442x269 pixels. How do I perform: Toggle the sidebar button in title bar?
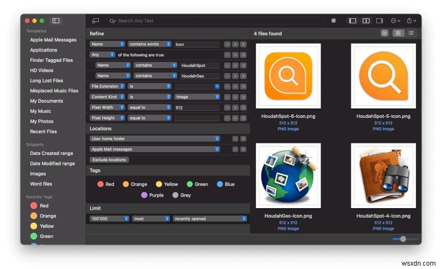56,20
